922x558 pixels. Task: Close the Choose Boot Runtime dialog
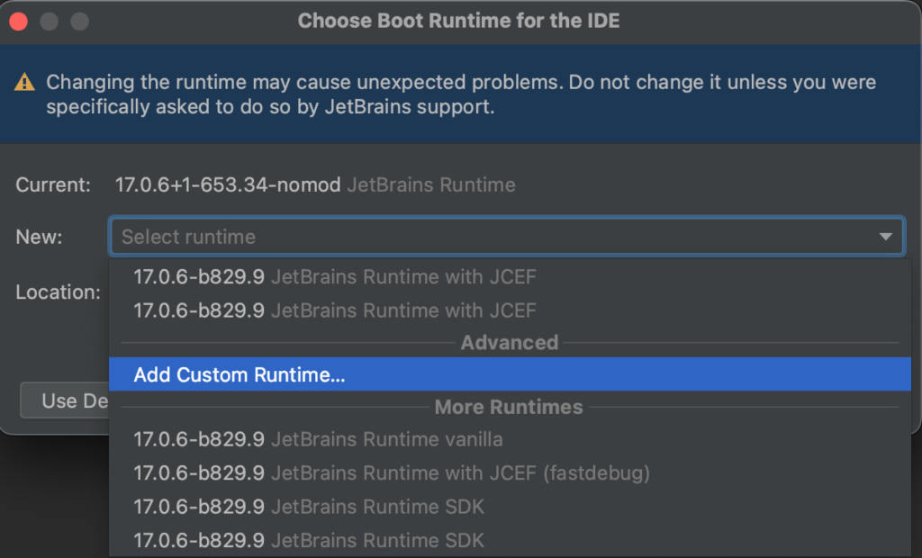click(x=18, y=22)
